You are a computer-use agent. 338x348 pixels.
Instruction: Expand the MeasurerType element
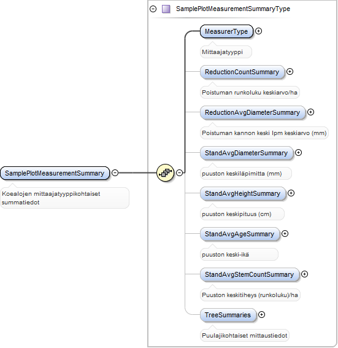(x=258, y=31)
